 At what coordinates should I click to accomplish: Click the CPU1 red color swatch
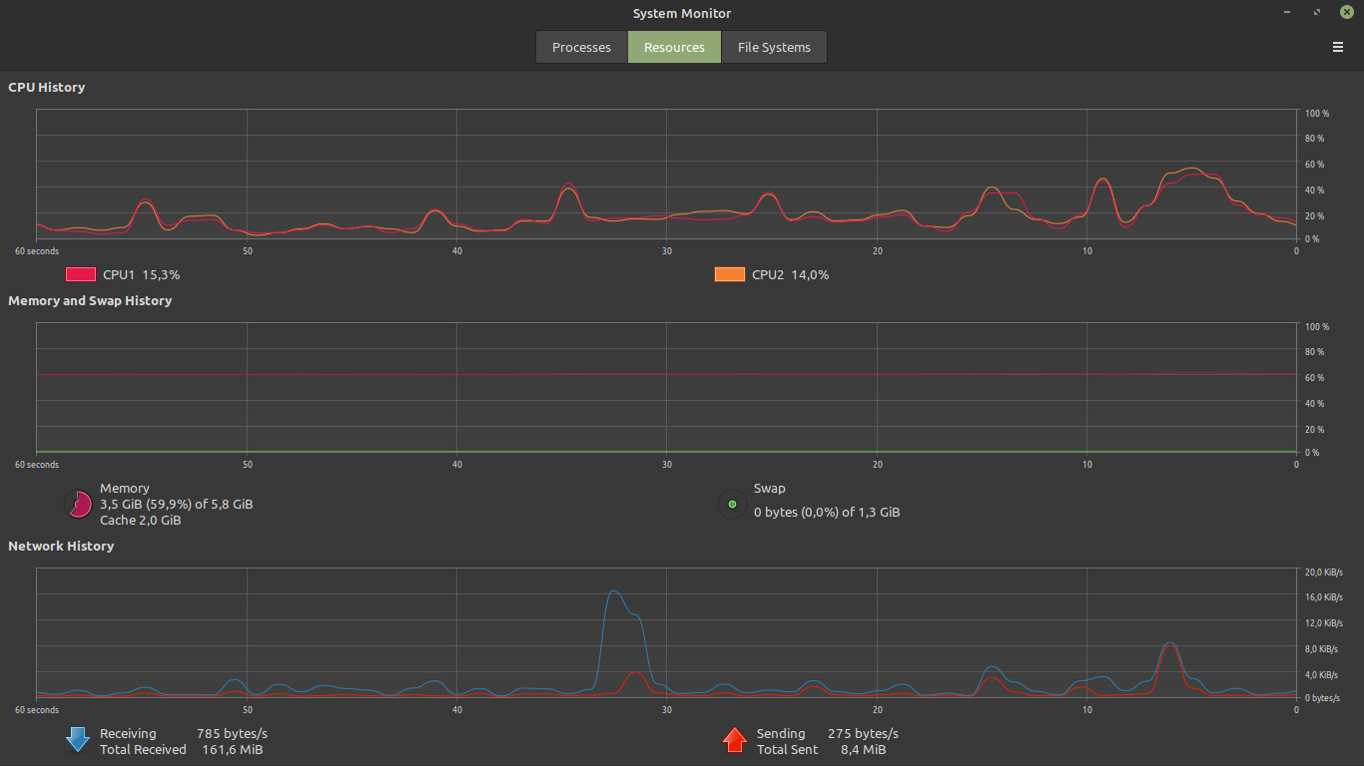pos(81,274)
